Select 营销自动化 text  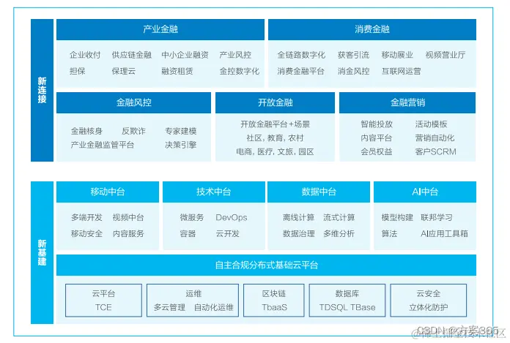pyautogui.click(x=435, y=138)
